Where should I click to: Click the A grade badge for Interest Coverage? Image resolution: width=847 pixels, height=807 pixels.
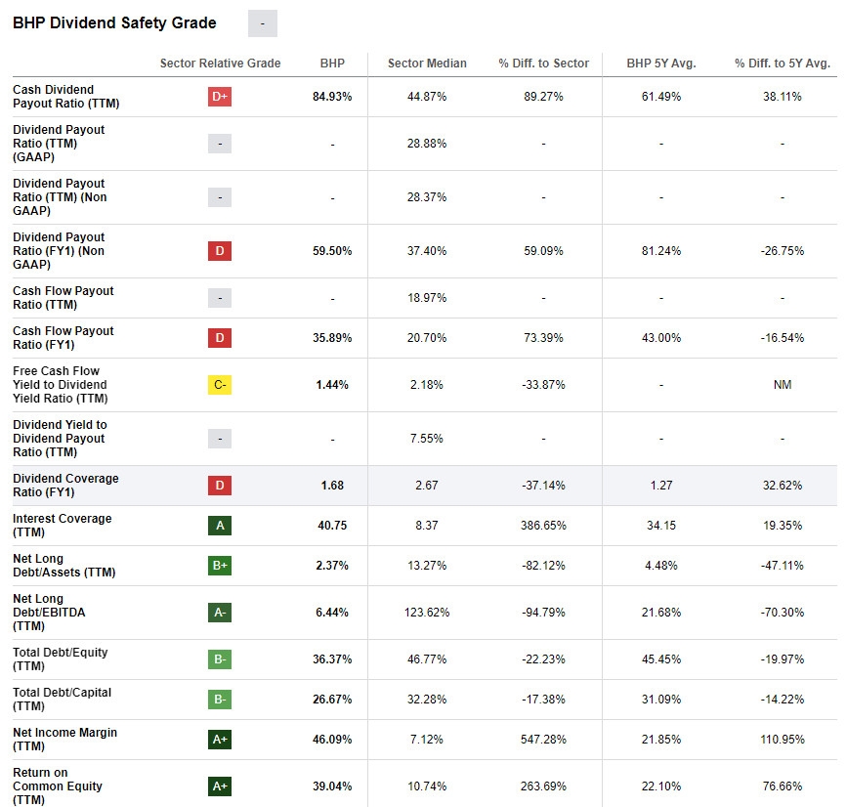point(220,526)
